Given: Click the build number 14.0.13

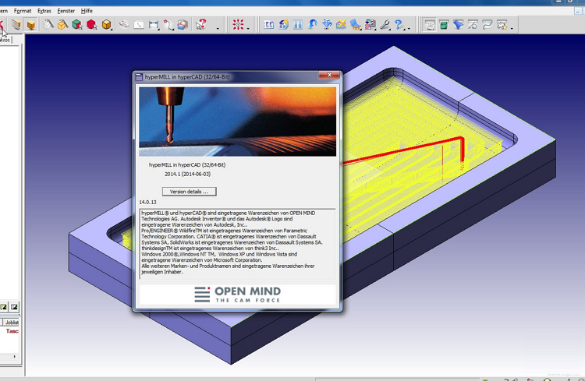Looking at the screenshot, I should [147, 202].
